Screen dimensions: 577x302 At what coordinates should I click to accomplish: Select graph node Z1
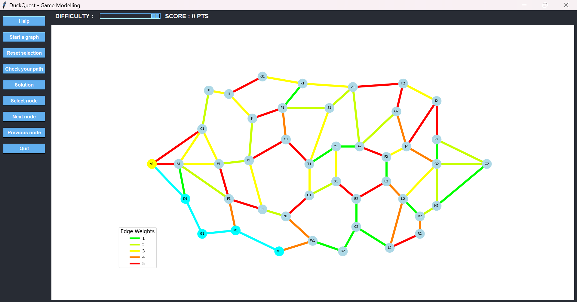(353, 87)
